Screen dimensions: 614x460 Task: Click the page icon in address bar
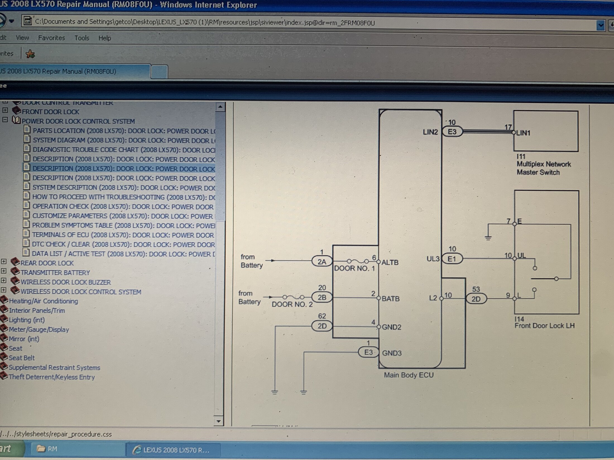pyautogui.click(x=27, y=21)
